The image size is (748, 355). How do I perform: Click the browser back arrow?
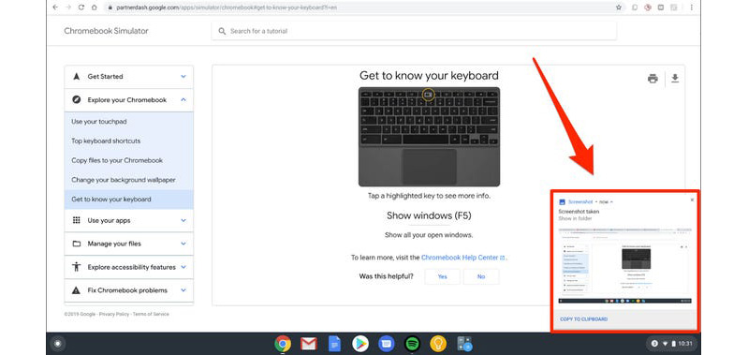55,7
